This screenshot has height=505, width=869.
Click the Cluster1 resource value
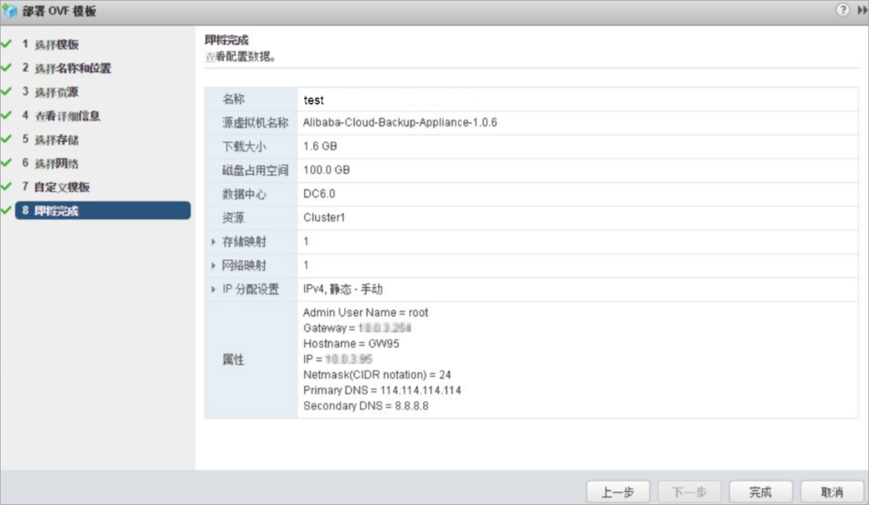tap(324, 218)
